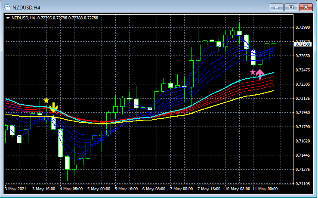This screenshot has width=318, height=198.
Task: Click the pink up arrow buy signal
Action: click(260, 74)
